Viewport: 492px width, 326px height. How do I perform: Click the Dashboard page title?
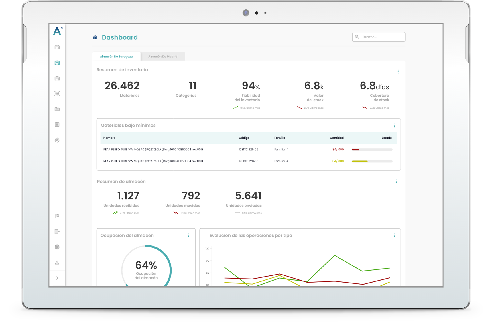click(120, 37)
